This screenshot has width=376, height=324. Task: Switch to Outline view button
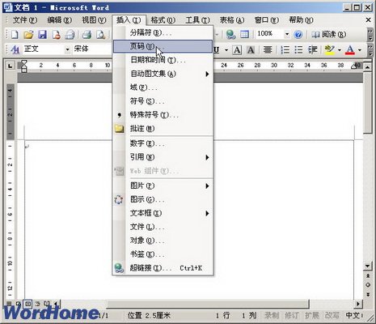(37, 304)
